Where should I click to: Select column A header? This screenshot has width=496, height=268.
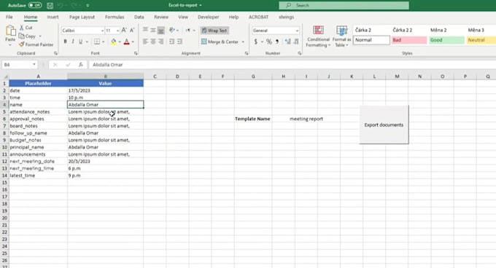point(38,76)
